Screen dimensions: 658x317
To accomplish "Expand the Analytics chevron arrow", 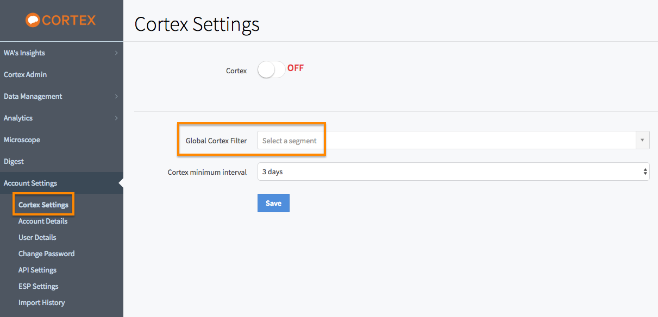I will [x=116, y=118].
